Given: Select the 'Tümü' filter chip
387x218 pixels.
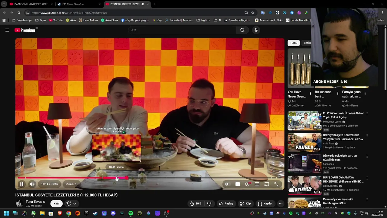Looking at the screenshot, I should tap(294, 43).
